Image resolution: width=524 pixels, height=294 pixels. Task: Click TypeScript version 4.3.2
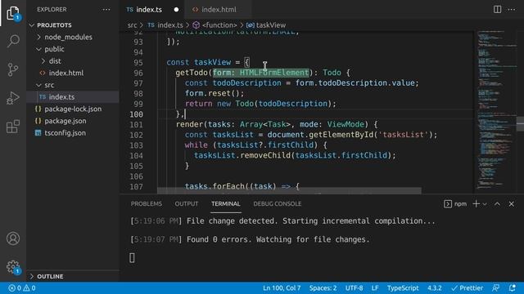(435, 288)
